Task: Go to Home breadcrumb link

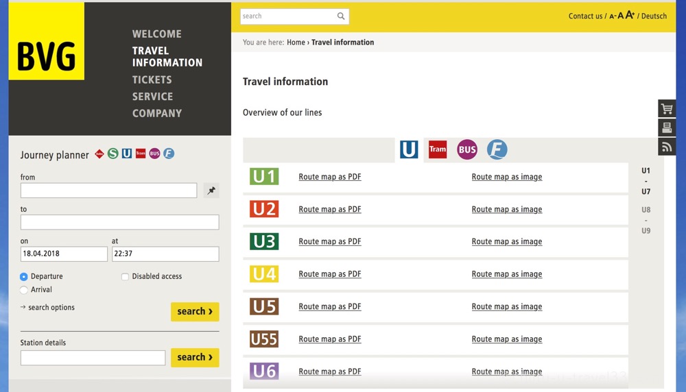Action: (296, 42)
